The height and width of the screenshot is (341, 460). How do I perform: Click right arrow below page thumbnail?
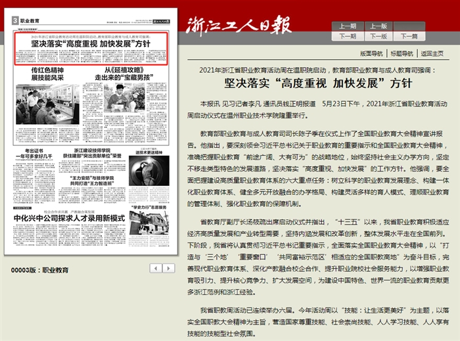(168, 268)
